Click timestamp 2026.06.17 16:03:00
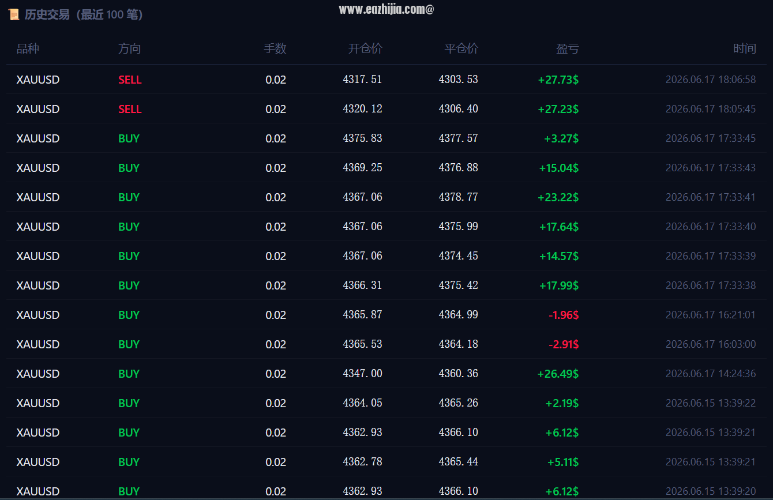773x500 pixels. click(711, 344)
